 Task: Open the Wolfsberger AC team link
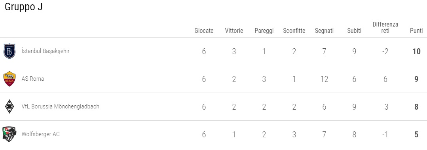tap(41, 134)
